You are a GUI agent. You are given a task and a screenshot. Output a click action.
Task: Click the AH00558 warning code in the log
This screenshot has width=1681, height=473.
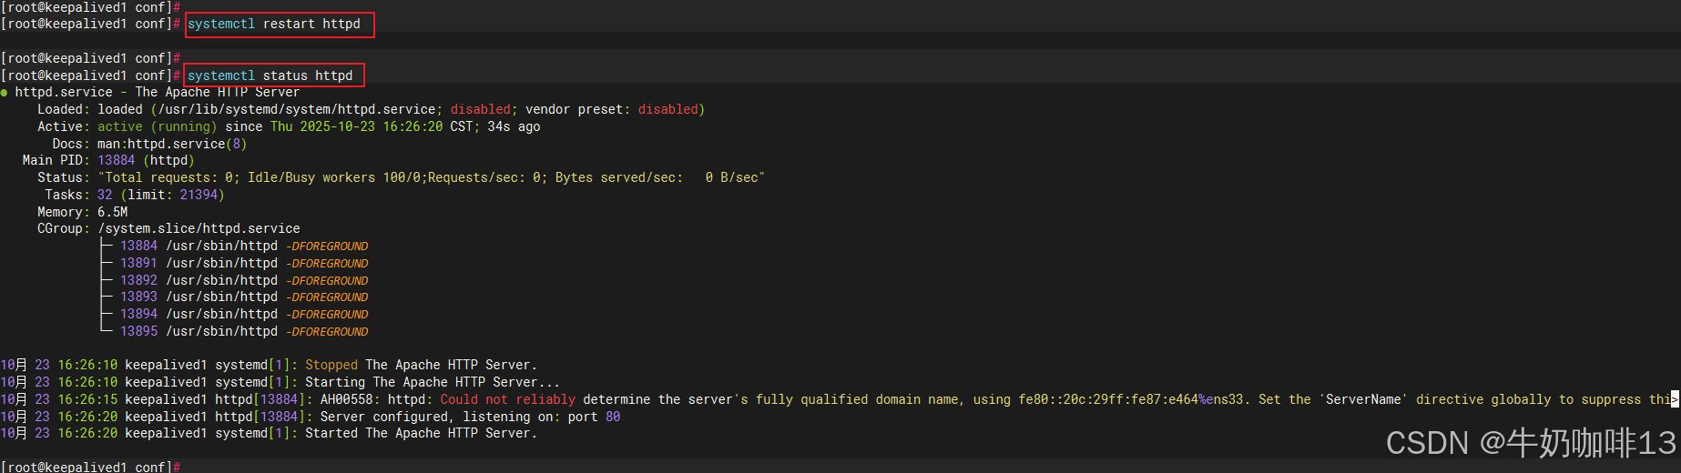[x=346, y=399]
